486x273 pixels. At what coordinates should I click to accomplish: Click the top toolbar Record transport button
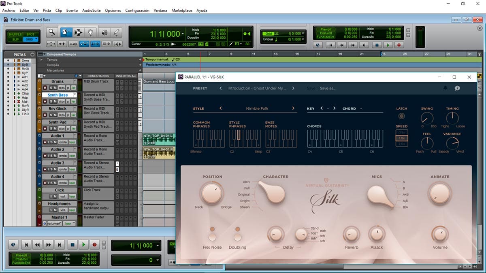pyautogui.click(x=399, y=45)
